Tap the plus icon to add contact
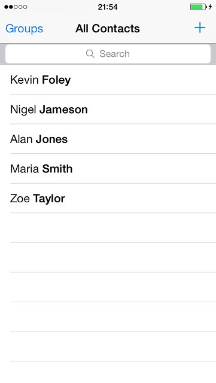The image size is (216, 383). click(200, 28)
